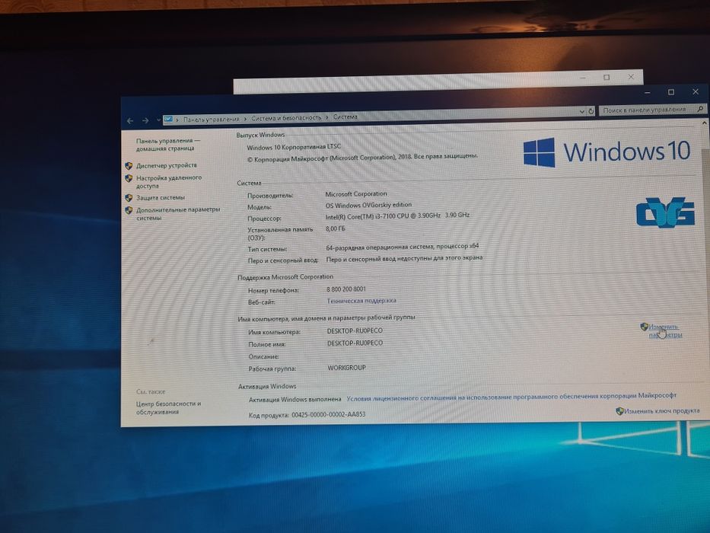Select the phone number '8 800 200 8001'
The image size is (710, 533).
(346, 289)
